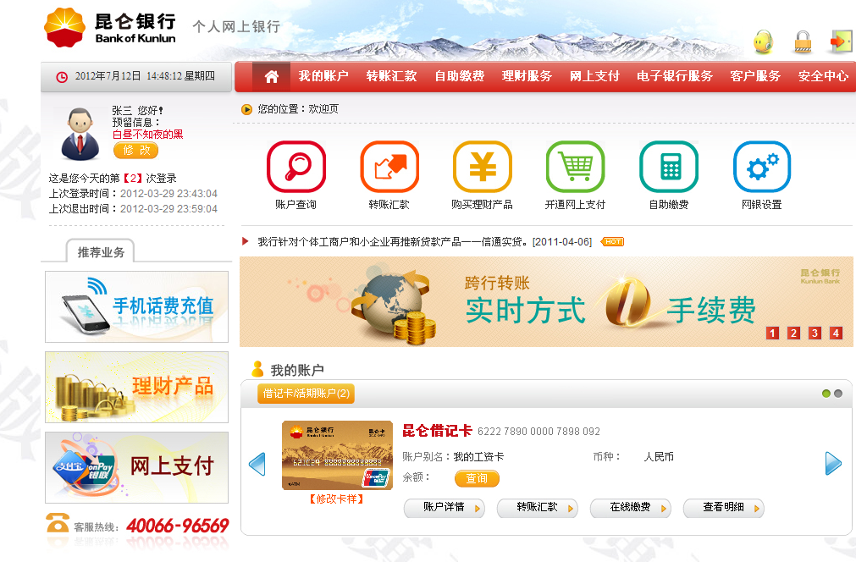Expand the 账户详情 arrow button
856x562 pixels.
click(445, 508)
